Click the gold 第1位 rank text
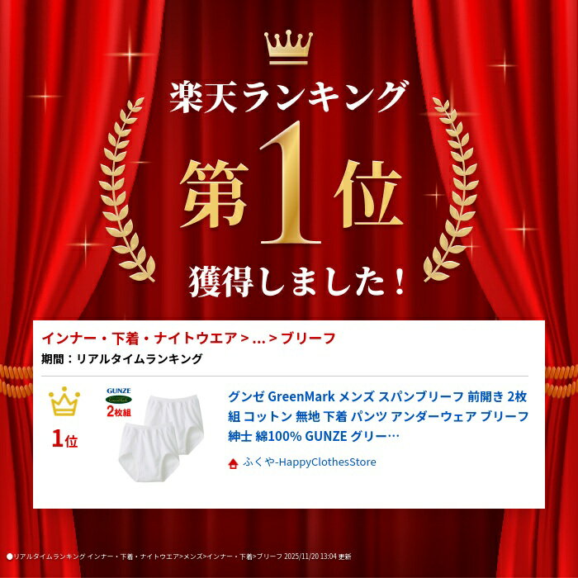The image size is (578, 578). click(291, 186)
